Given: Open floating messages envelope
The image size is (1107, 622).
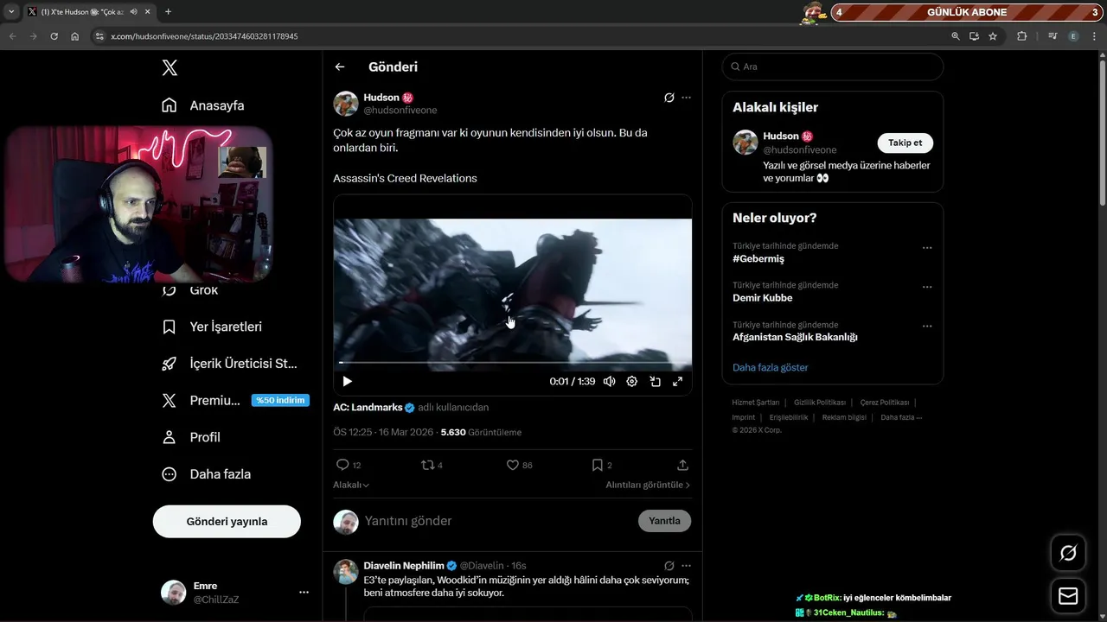Looking at the screenshot, I should pos(1068,596).
